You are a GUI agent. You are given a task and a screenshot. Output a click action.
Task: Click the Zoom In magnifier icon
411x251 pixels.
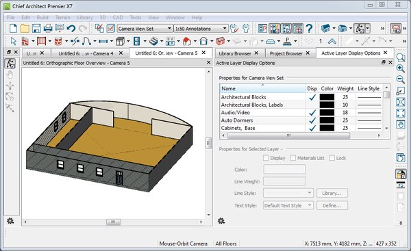pos(400,68)
